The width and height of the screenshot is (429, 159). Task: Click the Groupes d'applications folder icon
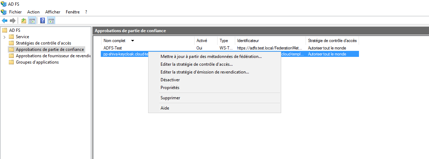11,62
